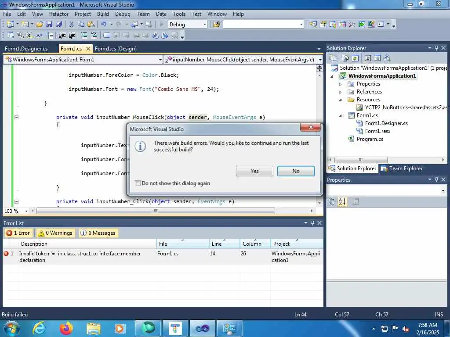Click the editor horizontal scrollbar thumb
Screen dimensions: 450x337
coord(156,211)
